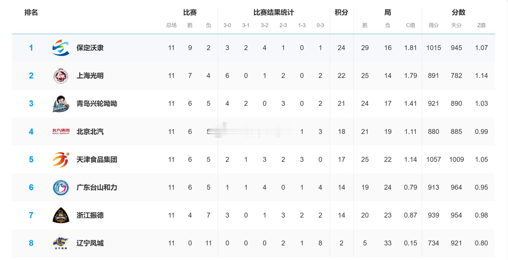Image resolution: width=508 pixels, height=260 pixels.
Task: Select the 天津食品集团 team name
Action: coord(97,160)
